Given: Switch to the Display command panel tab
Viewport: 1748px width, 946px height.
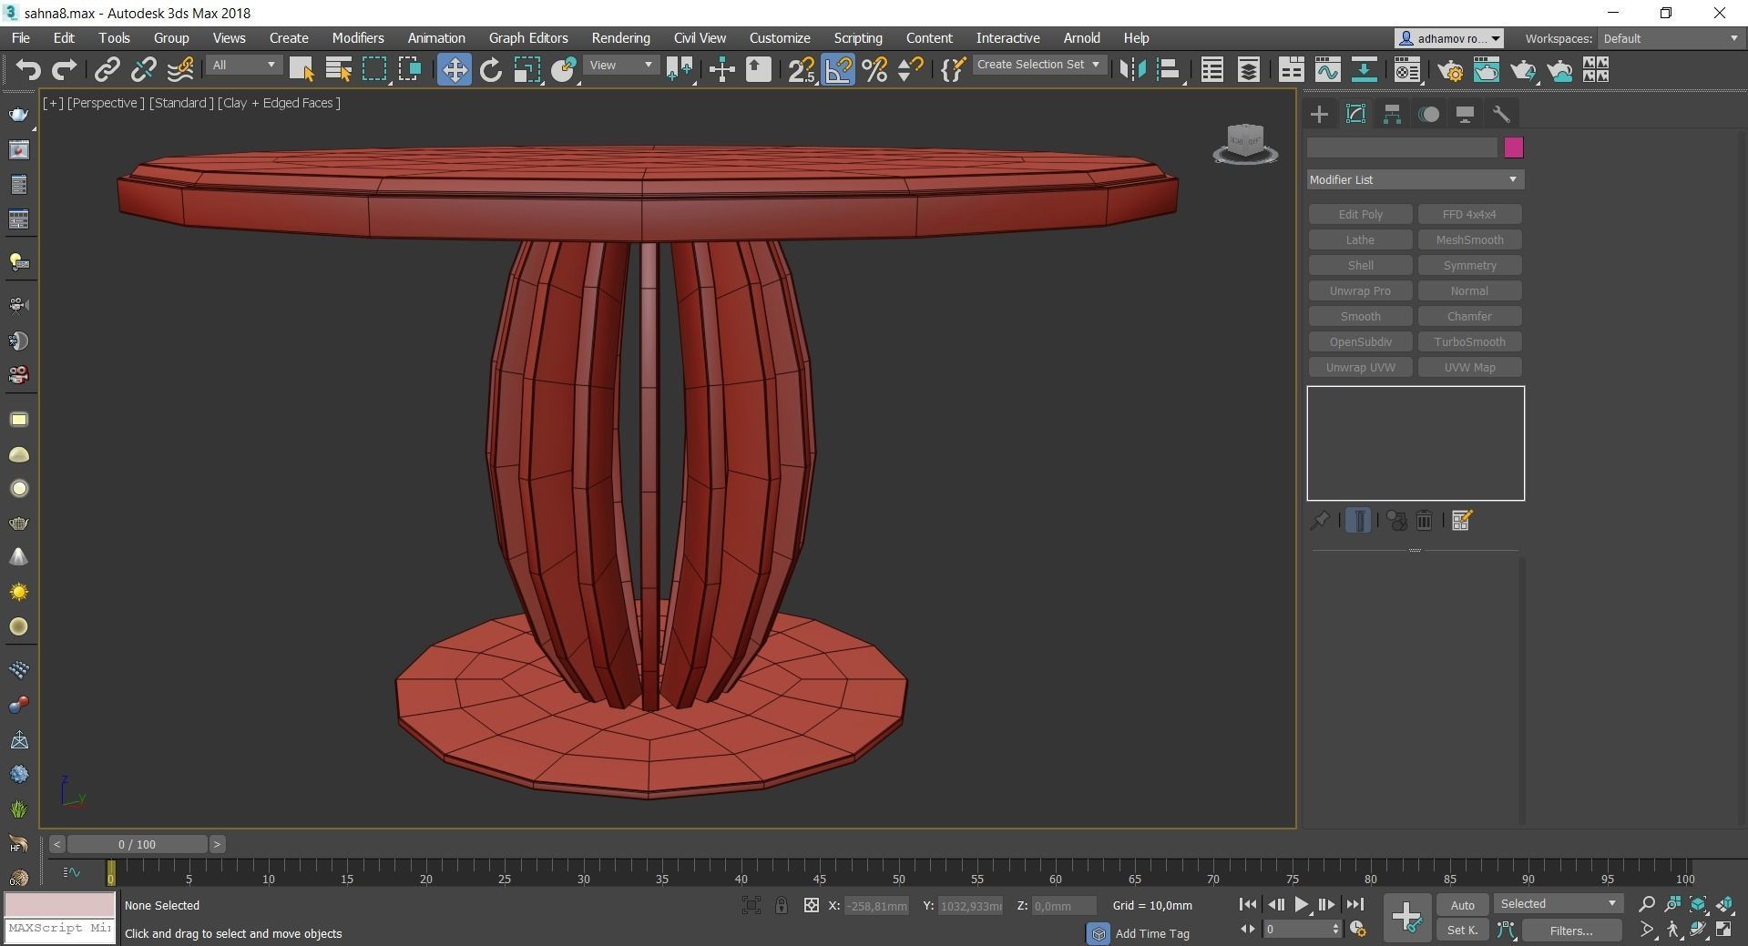Looking at the screenshot, I should pos(1465,114).
